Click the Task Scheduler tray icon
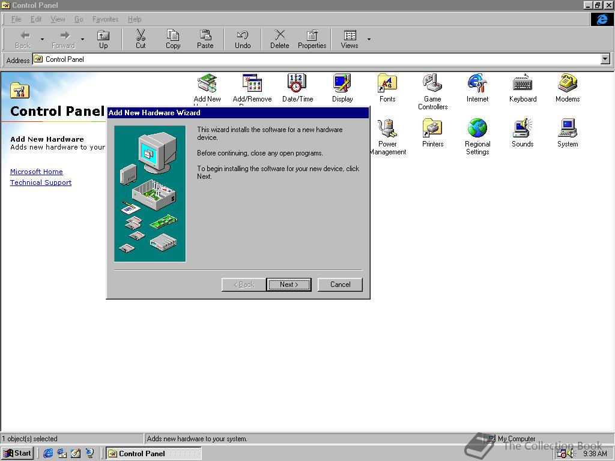Screen dimensions: 615x461 561,454
